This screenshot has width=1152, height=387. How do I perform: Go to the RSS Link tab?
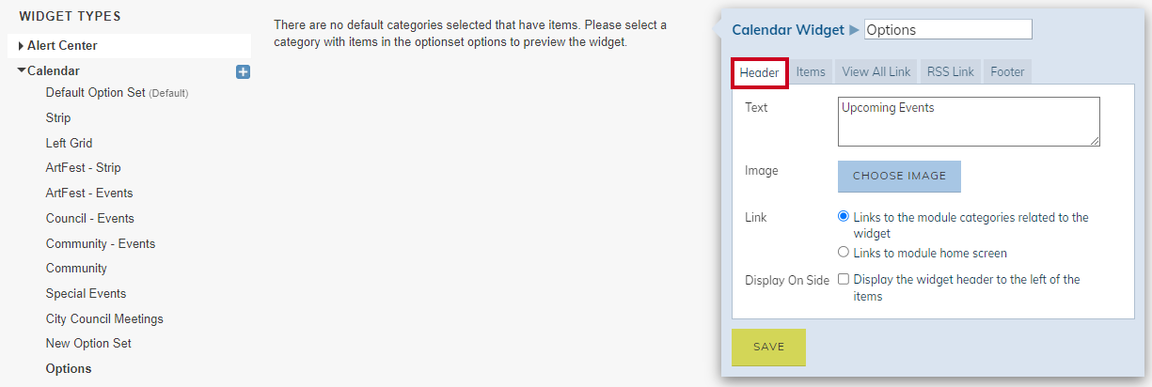coord(951,71)
